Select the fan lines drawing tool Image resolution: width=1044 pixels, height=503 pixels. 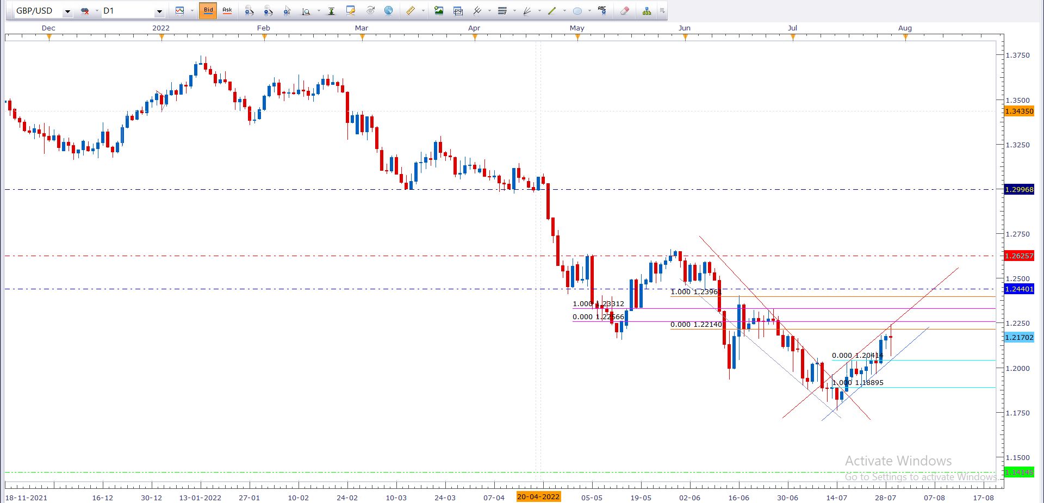[527, 11]
